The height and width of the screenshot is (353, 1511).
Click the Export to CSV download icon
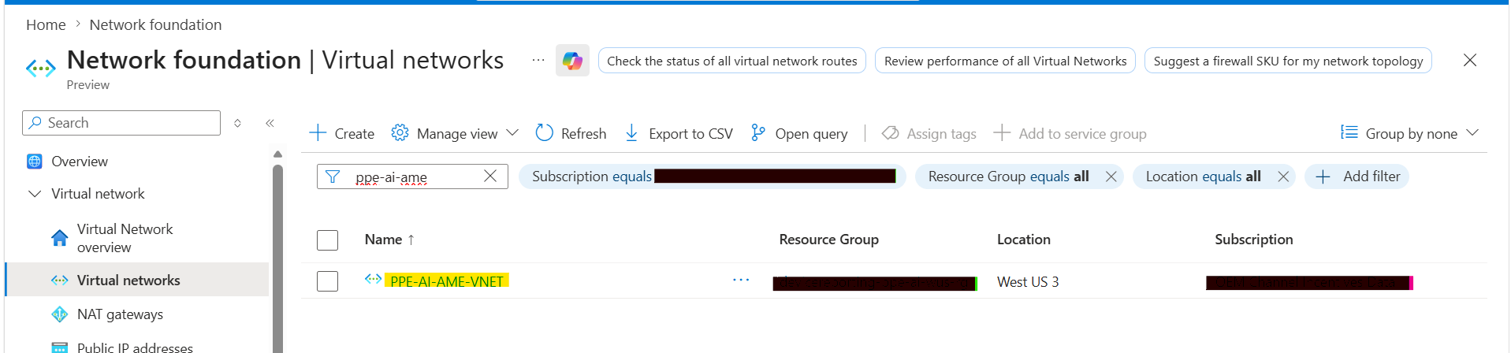click(631, 132)
